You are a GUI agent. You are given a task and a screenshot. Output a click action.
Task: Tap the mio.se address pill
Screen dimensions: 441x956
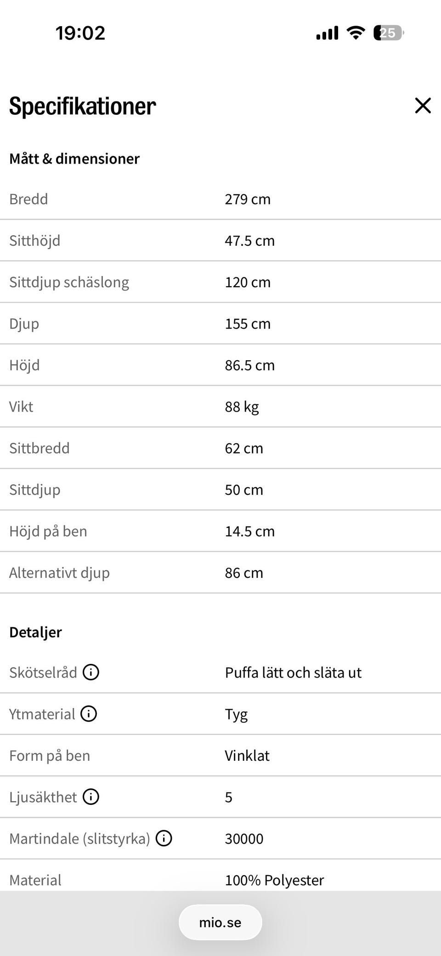[220, 922]
